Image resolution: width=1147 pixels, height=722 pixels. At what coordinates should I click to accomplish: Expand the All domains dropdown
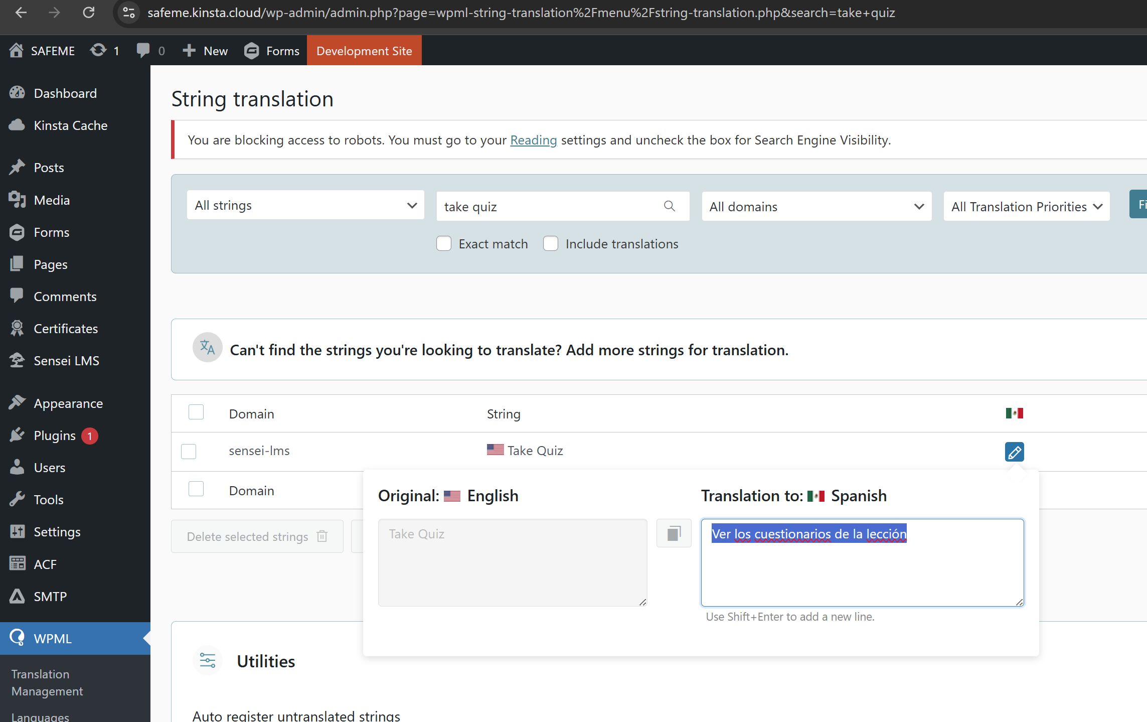tap(816, 207)
